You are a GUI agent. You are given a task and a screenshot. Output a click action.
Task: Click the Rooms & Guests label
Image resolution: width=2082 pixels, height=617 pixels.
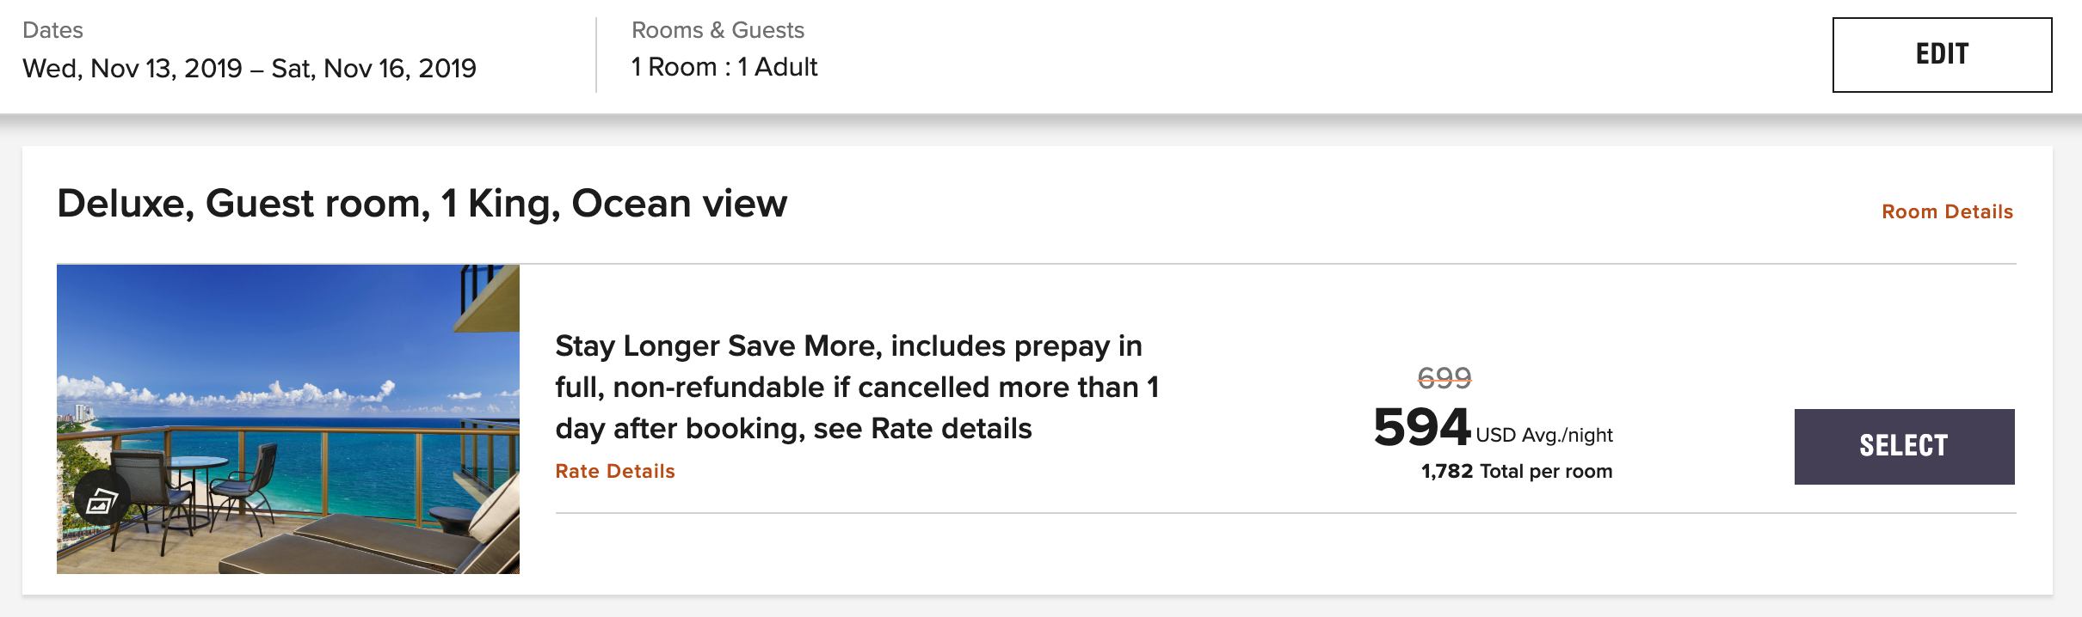[718, 30]
